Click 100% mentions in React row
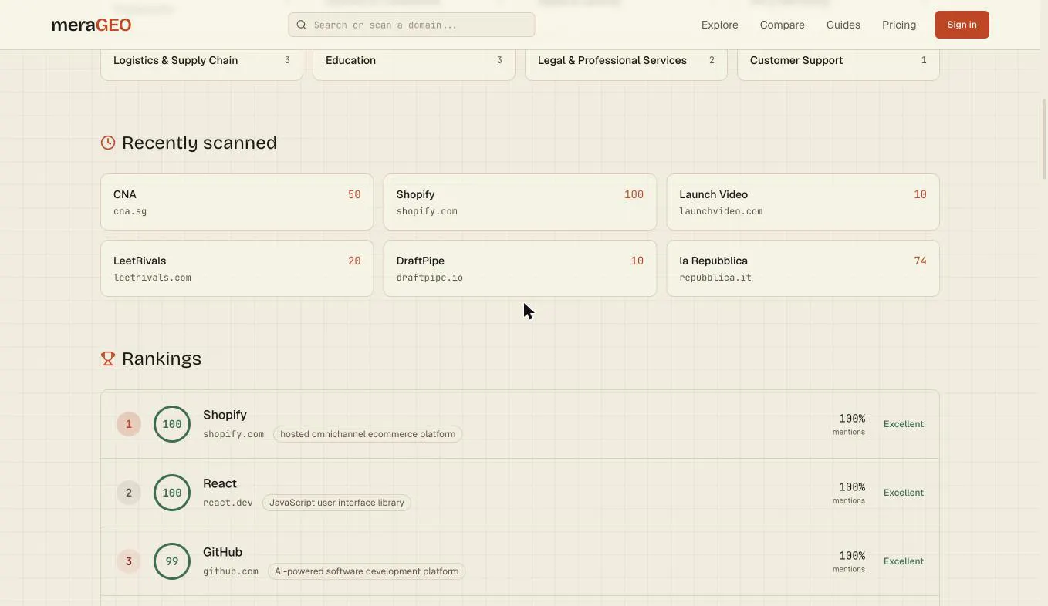 coord(849,493)
